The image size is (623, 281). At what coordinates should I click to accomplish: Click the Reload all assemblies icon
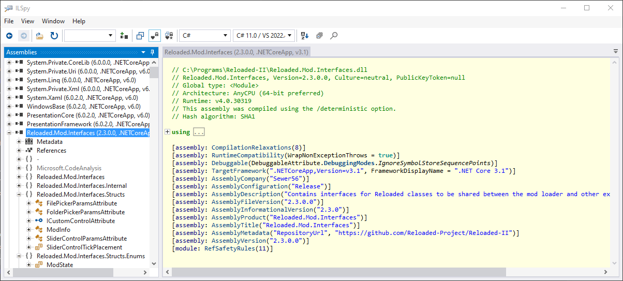[54, 36]
